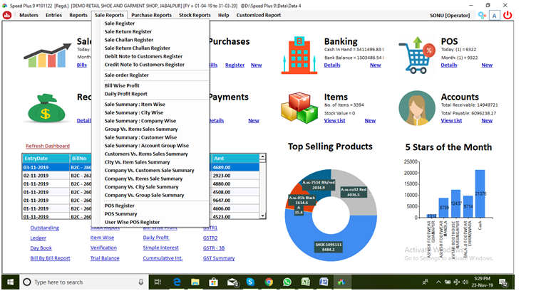
Task: Select the 03-11-2019 entry row
Action: click(x=141, y=167)
